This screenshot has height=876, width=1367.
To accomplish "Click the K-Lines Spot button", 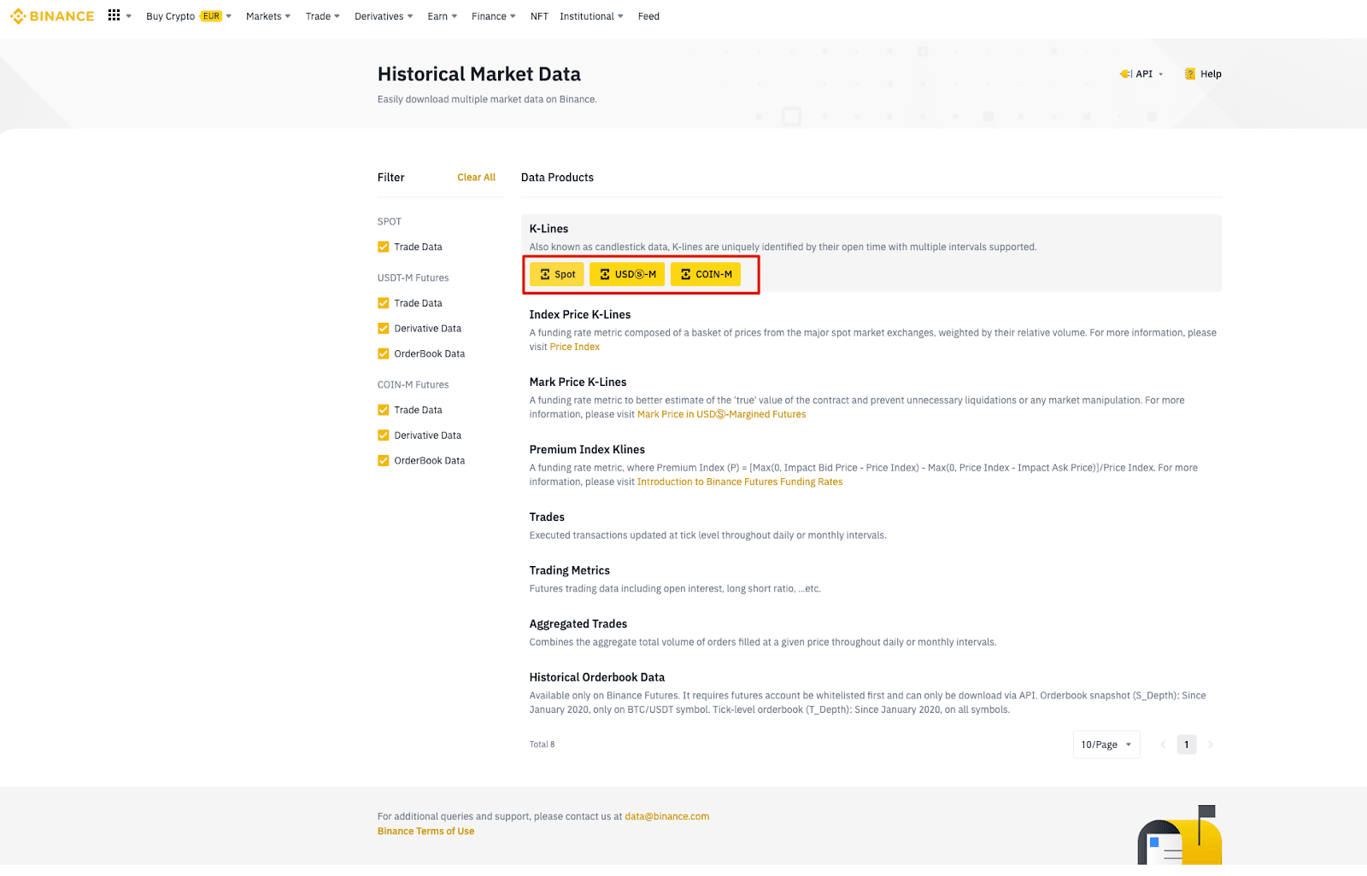I will (x=557, y=274).
